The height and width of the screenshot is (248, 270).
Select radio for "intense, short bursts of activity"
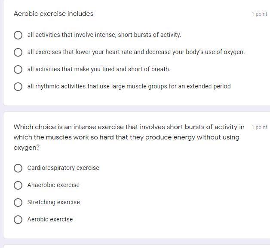[x=18, y=35]
